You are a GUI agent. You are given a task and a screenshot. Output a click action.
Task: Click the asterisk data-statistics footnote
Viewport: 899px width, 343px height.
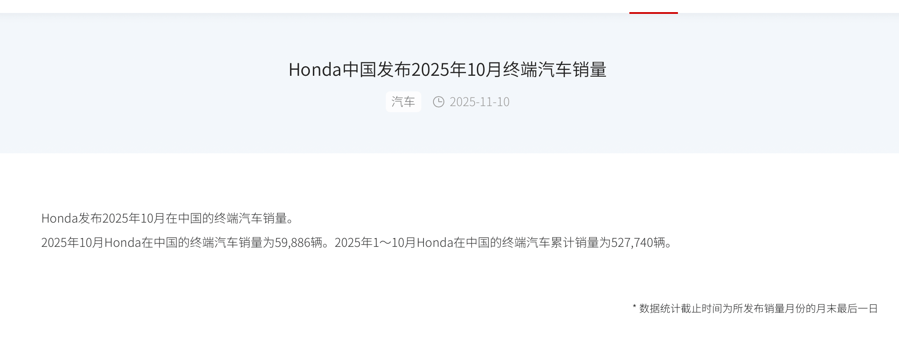[755, 308]
